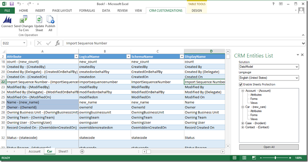Click the Connect CRM icon
Screen dimensions: 308x162
tap(7, 20)
